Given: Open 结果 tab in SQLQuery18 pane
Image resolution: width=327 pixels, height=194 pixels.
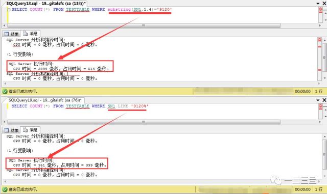Looking at the screenshot, I should [11, 34].
